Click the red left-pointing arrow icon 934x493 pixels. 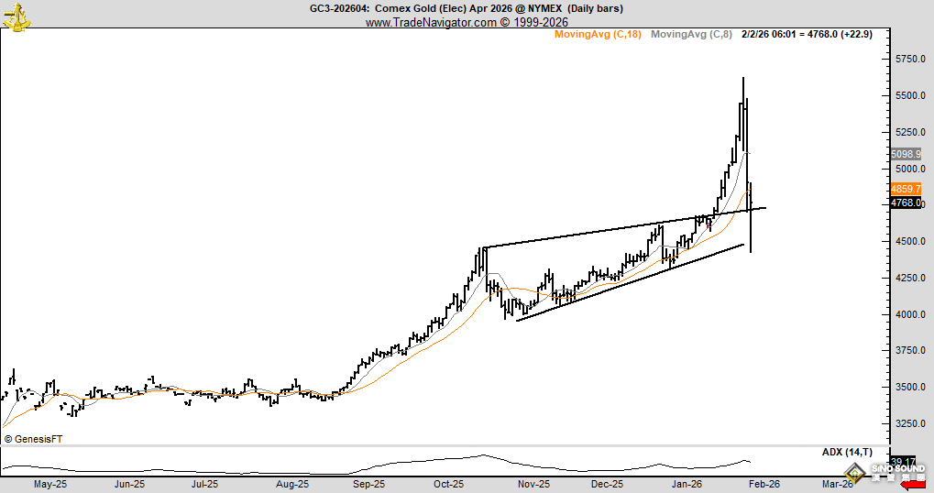[x=913, y=486]
